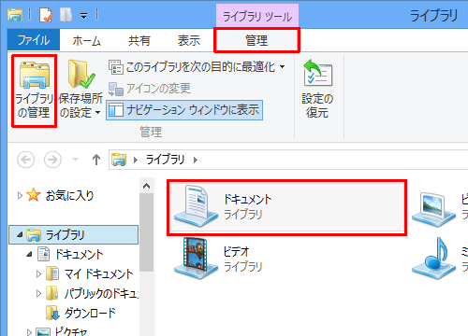Screen dimensions: 468x336
Task: Open the Customize Quick Access Toolbar dropdown
Action: tap(83, 16)
